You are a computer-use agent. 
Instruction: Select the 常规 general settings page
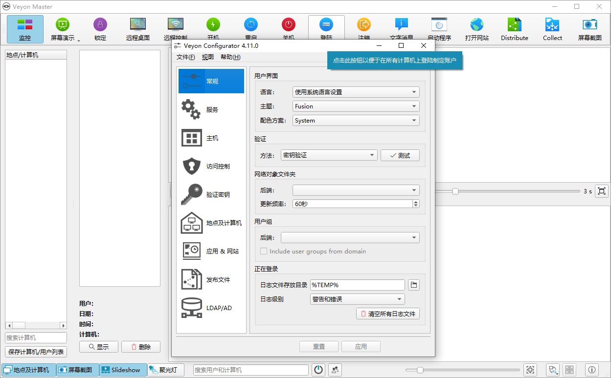[211, 81]
